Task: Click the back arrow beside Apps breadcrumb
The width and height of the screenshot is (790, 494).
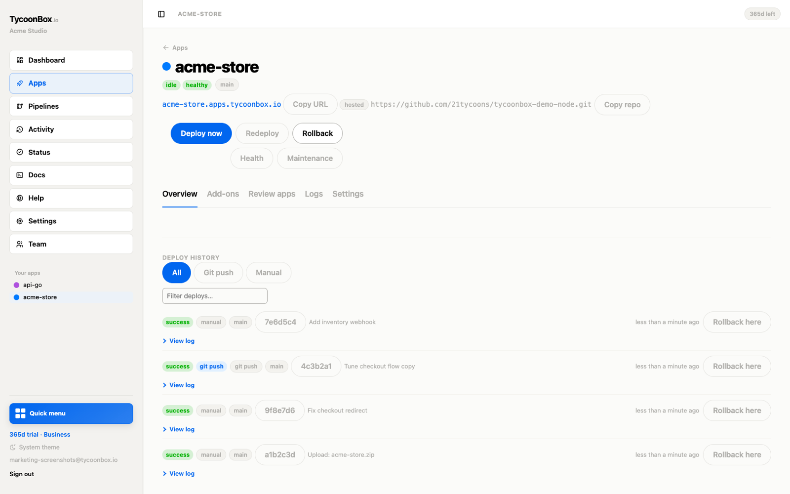Action: click(x=166, y=48)
